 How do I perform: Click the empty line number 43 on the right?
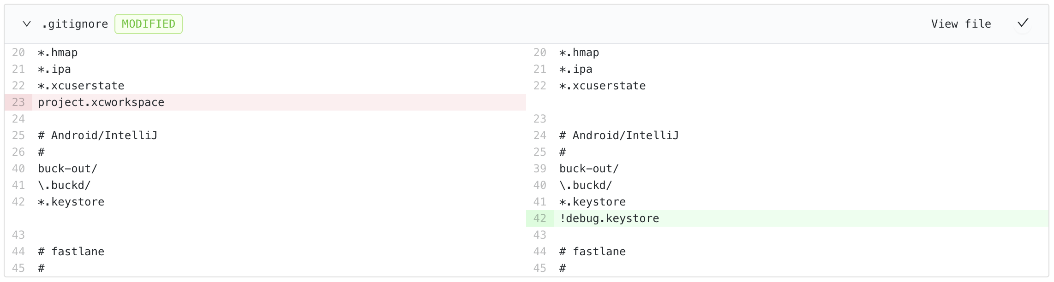(x=539, y=235)
